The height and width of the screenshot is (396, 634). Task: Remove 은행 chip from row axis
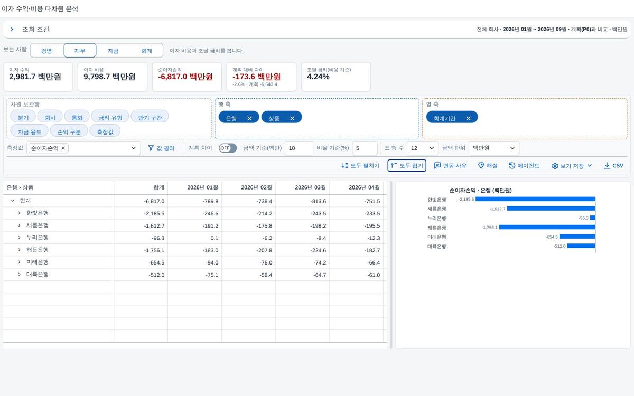click(249, 119)
